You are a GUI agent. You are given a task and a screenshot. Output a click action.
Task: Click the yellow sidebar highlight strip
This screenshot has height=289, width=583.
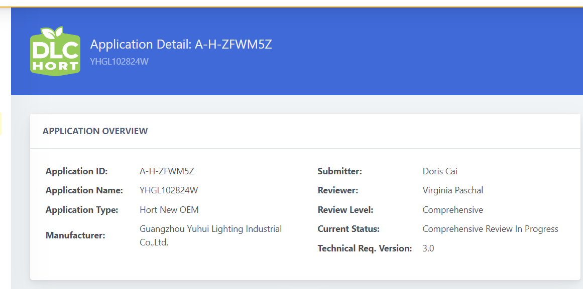click(1, 124)
